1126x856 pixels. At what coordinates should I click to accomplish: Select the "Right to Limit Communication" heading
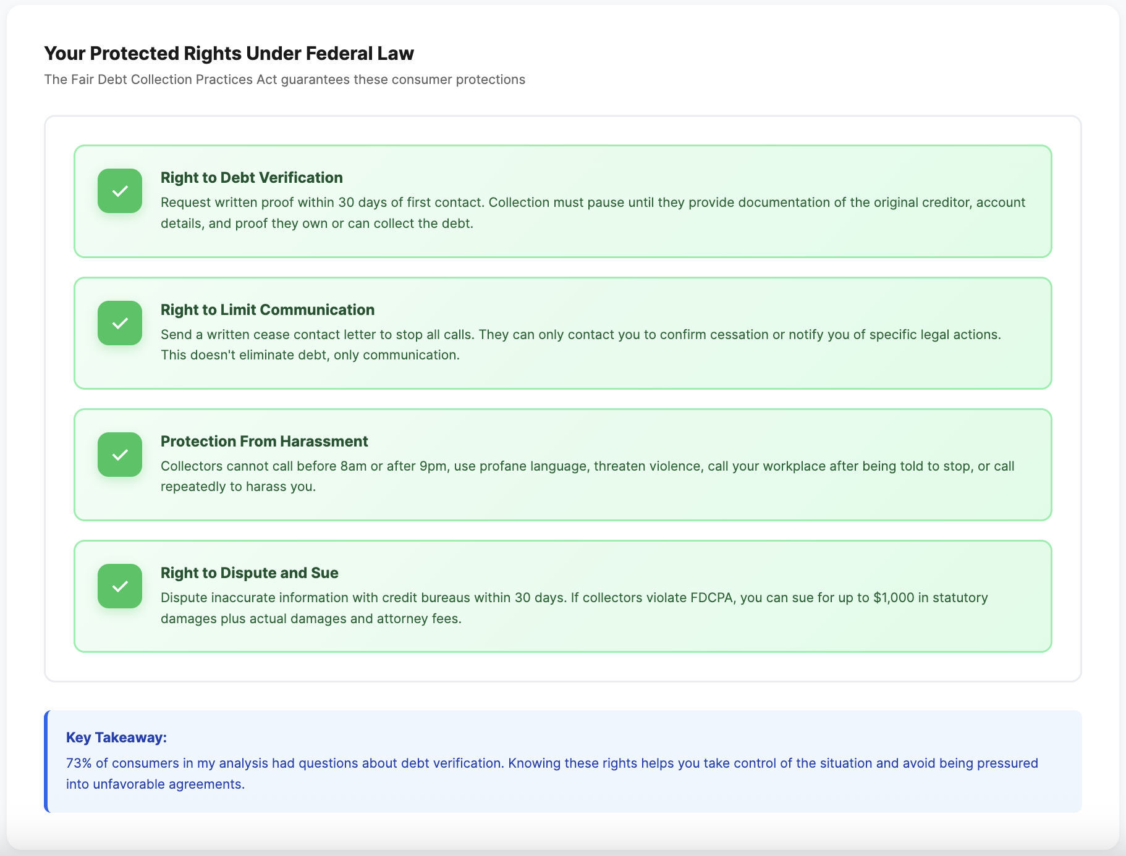pyautogui.click(x=268, y=309)
